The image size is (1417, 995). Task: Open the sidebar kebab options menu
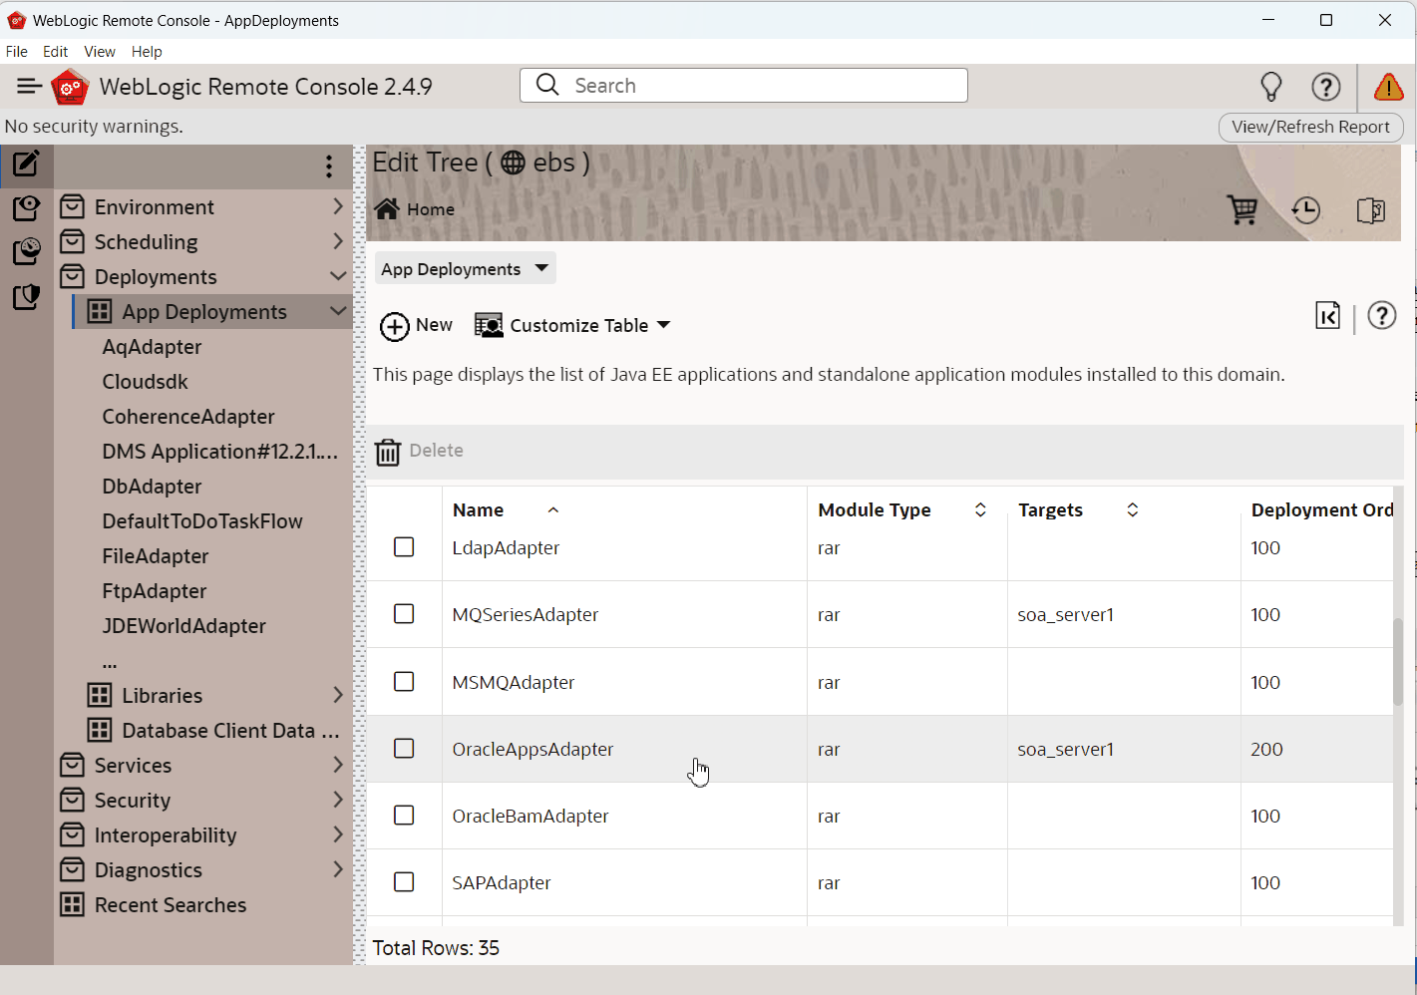pos(329,166)
